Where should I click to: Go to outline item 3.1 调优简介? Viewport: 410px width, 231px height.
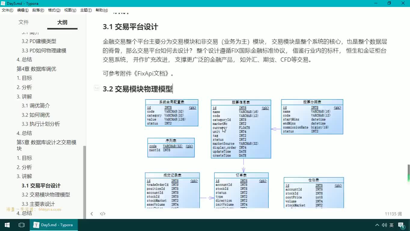point(36,106)
